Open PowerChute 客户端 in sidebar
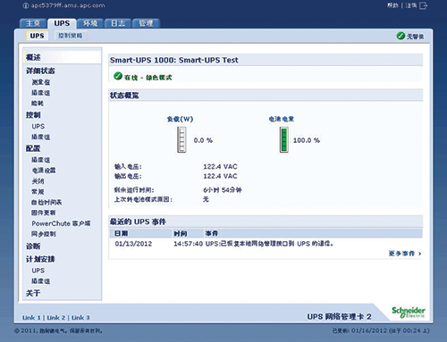This screenshot has height=342, width=447. (61, 223)
